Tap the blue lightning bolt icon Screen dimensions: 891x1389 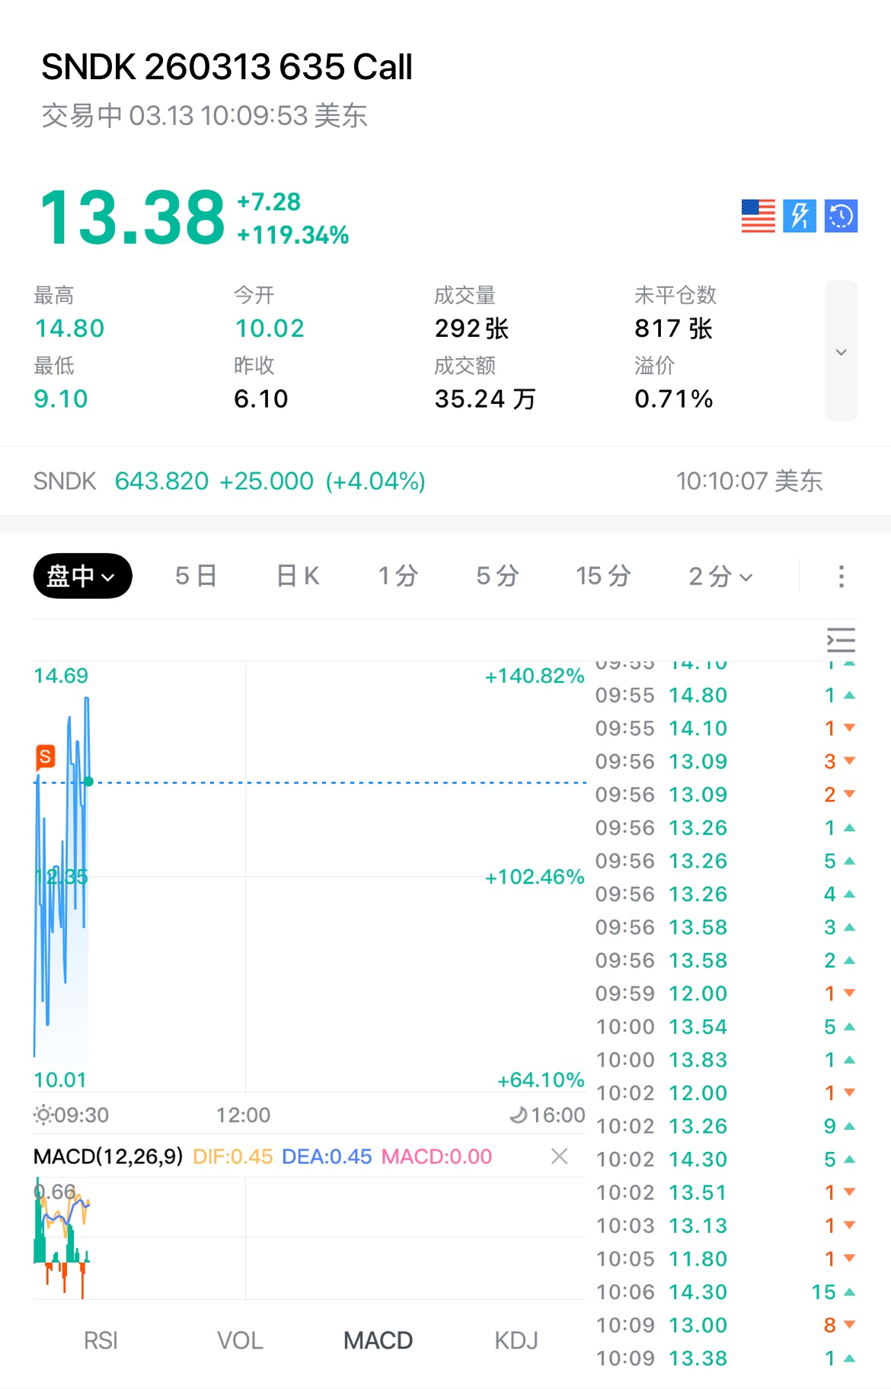click(800, 216)
